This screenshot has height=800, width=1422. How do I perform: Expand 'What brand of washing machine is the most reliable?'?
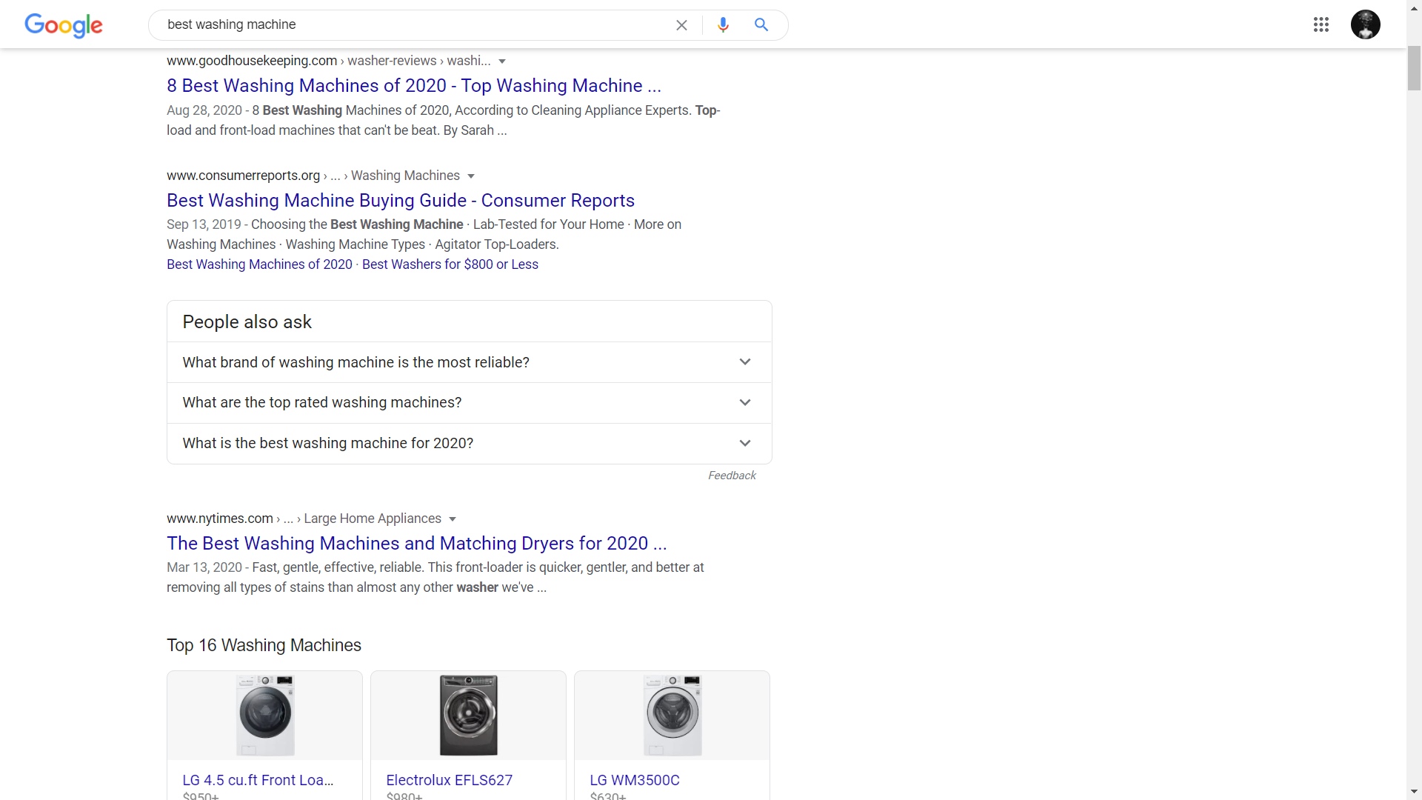click(x=470, y=362)
